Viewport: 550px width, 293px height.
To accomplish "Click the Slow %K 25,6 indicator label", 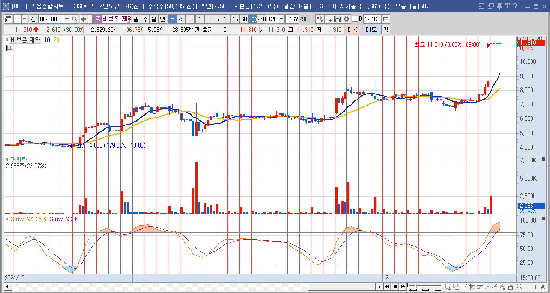I will [x=28, y=219].
